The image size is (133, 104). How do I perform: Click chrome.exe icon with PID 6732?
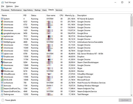2,25
